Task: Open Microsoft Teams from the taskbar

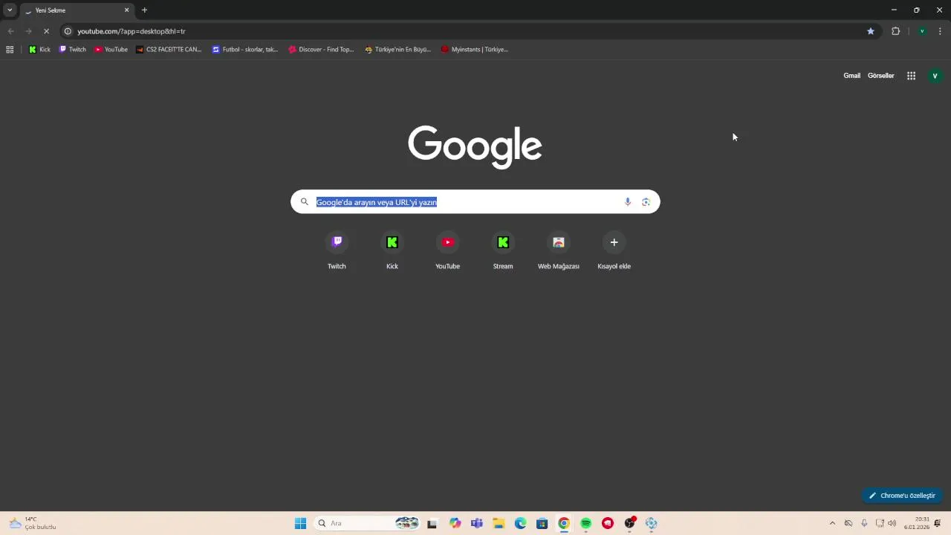Action: 477,523
